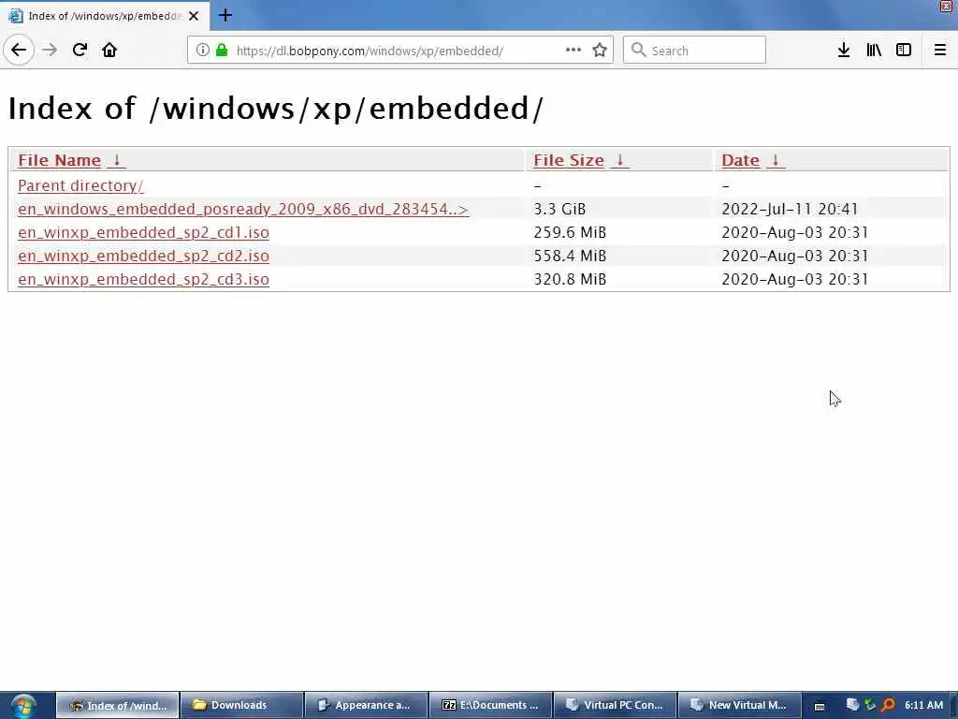Switch to Appearance taskbar window

coord(367,705)
